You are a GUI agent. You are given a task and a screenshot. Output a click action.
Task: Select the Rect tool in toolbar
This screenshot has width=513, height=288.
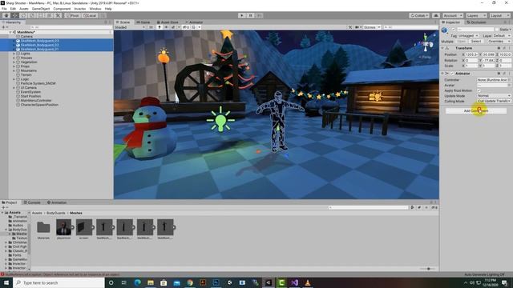click(x=41, y=15)
